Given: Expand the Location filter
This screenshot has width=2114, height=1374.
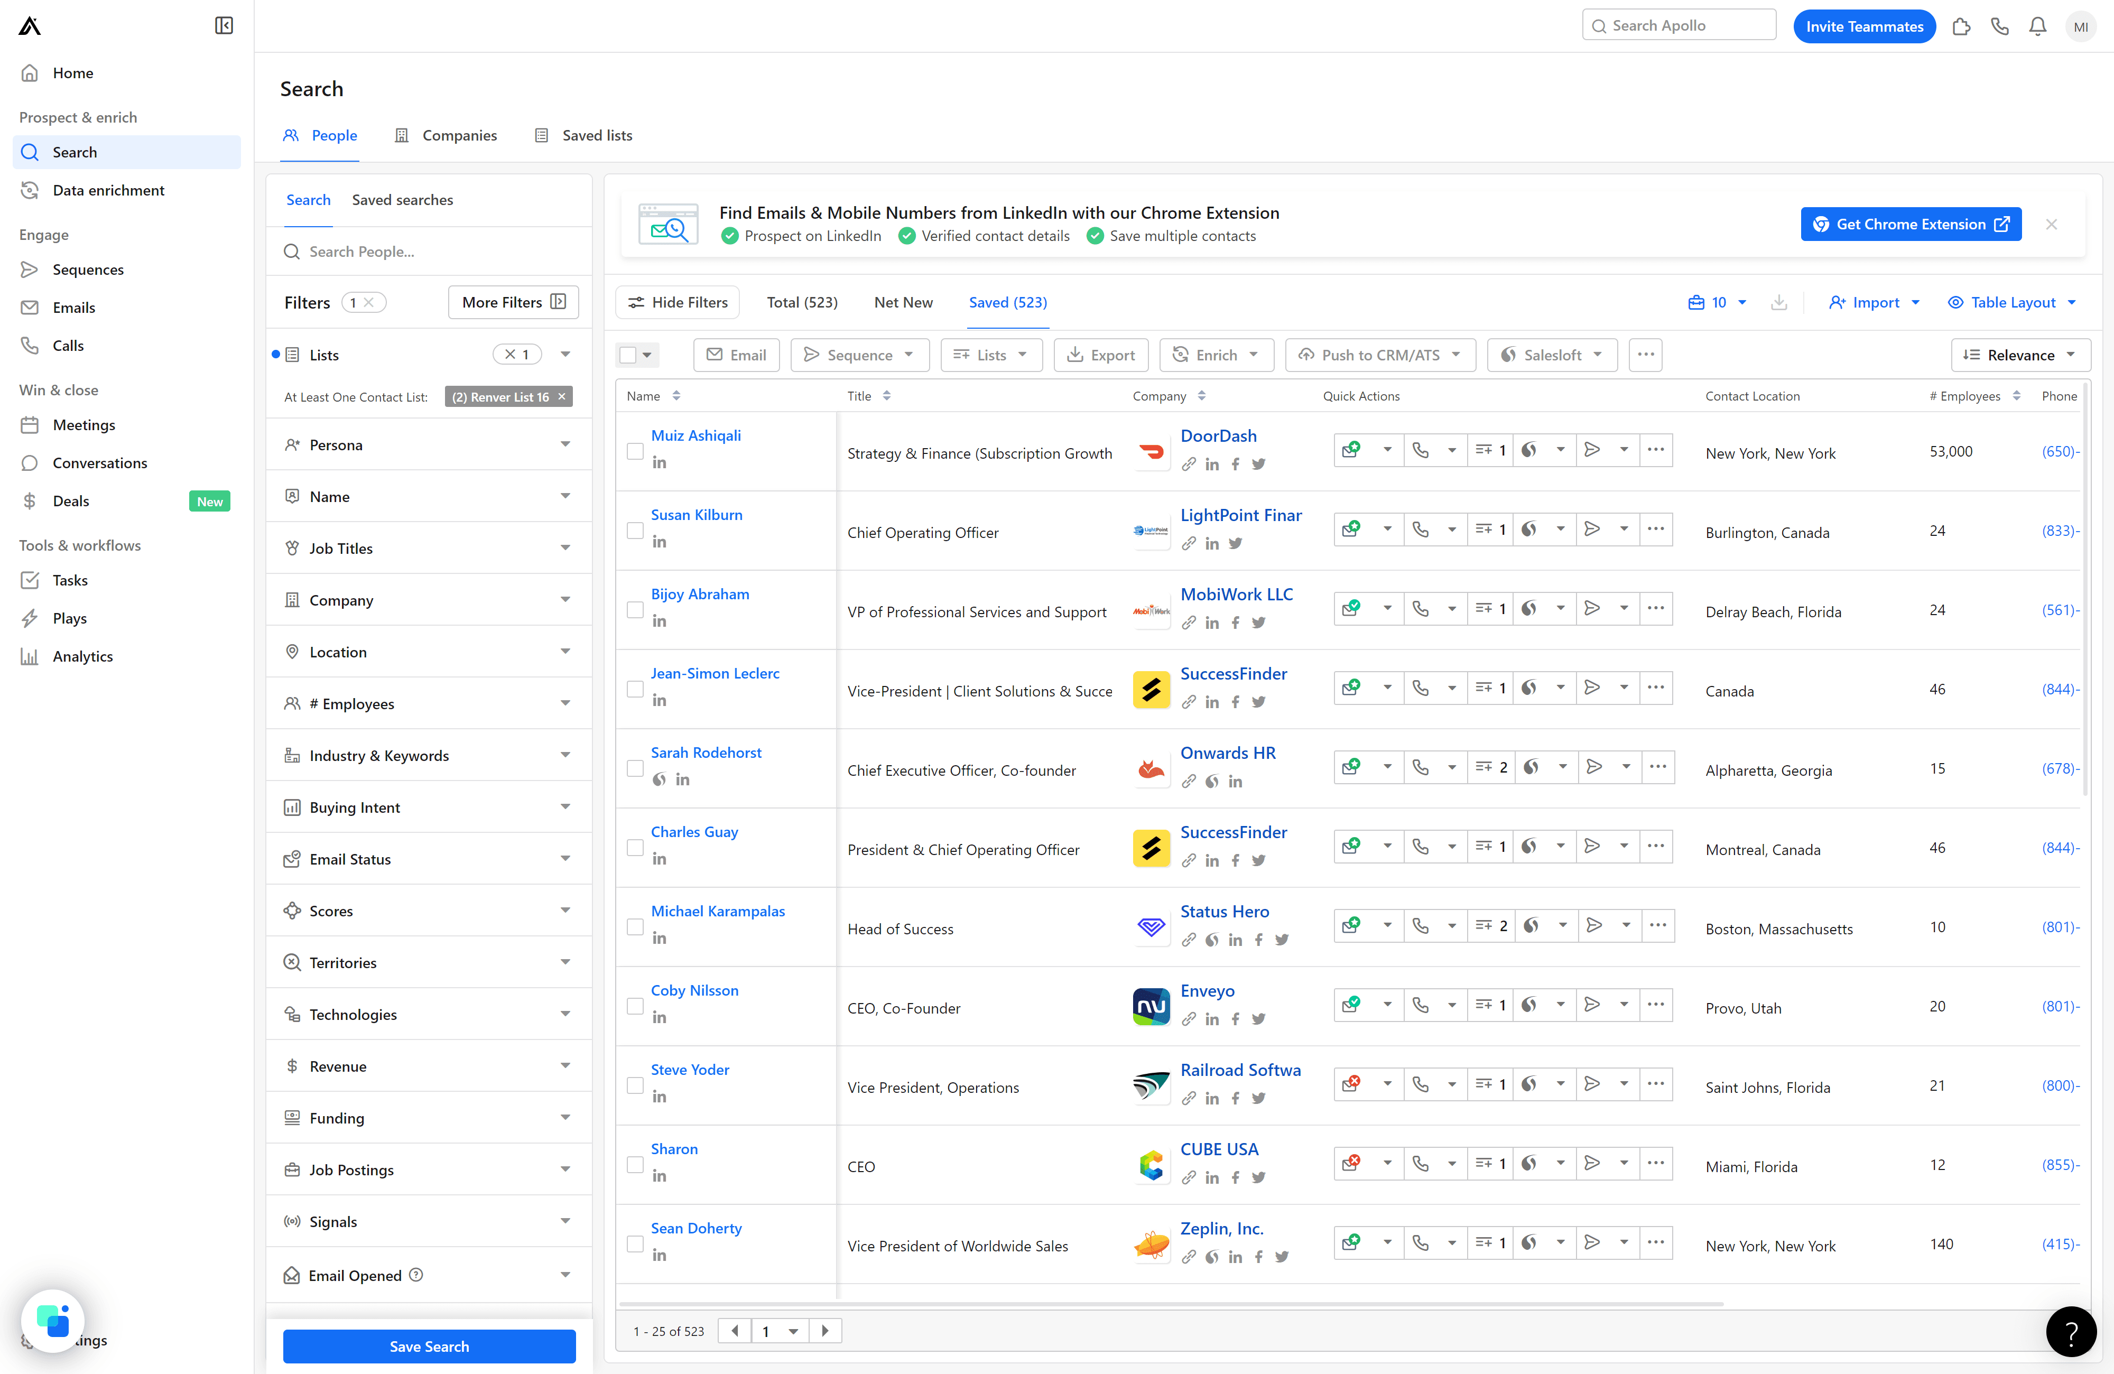Looking at the screenshot, I should pyautogui.click(x=429, y=652).
